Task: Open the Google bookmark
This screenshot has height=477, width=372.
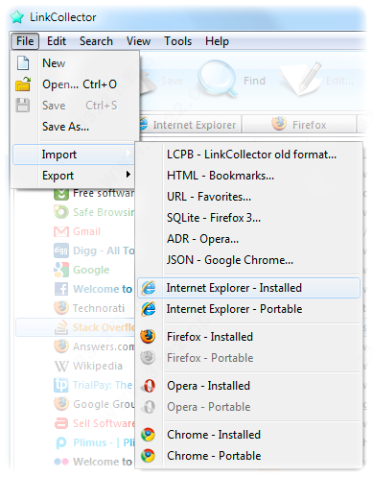Action: point(91,270)
